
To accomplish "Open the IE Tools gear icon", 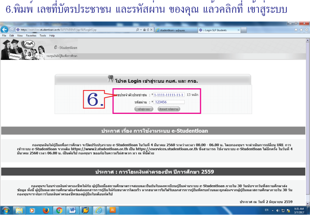I will (x=306, y=30).
